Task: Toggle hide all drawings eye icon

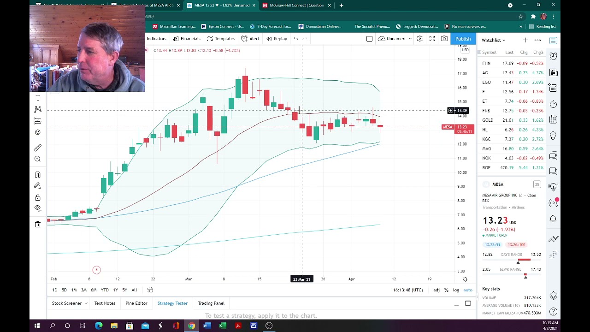Action: [x=38, y=208]
